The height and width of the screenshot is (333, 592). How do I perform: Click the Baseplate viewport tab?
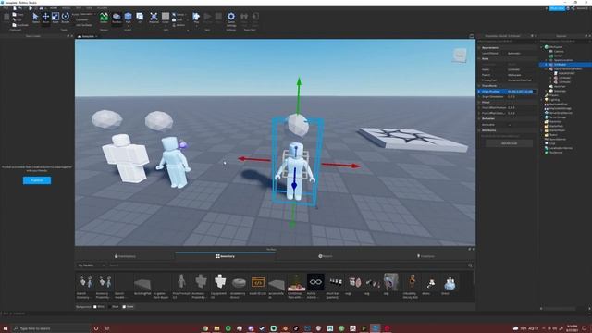point(88,36)
